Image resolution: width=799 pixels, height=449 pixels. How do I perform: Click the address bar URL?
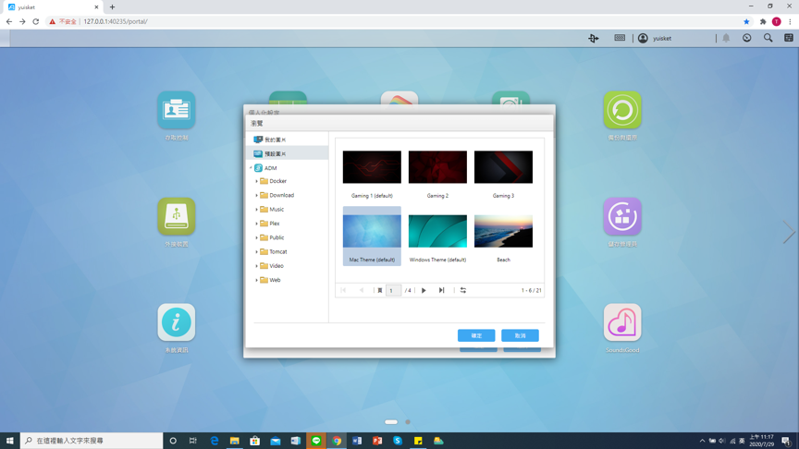click(116, 21)
